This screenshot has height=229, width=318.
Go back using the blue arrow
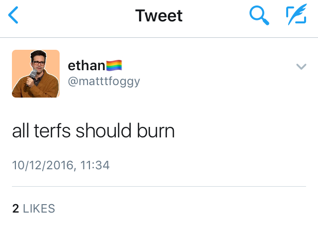(13, 15)
